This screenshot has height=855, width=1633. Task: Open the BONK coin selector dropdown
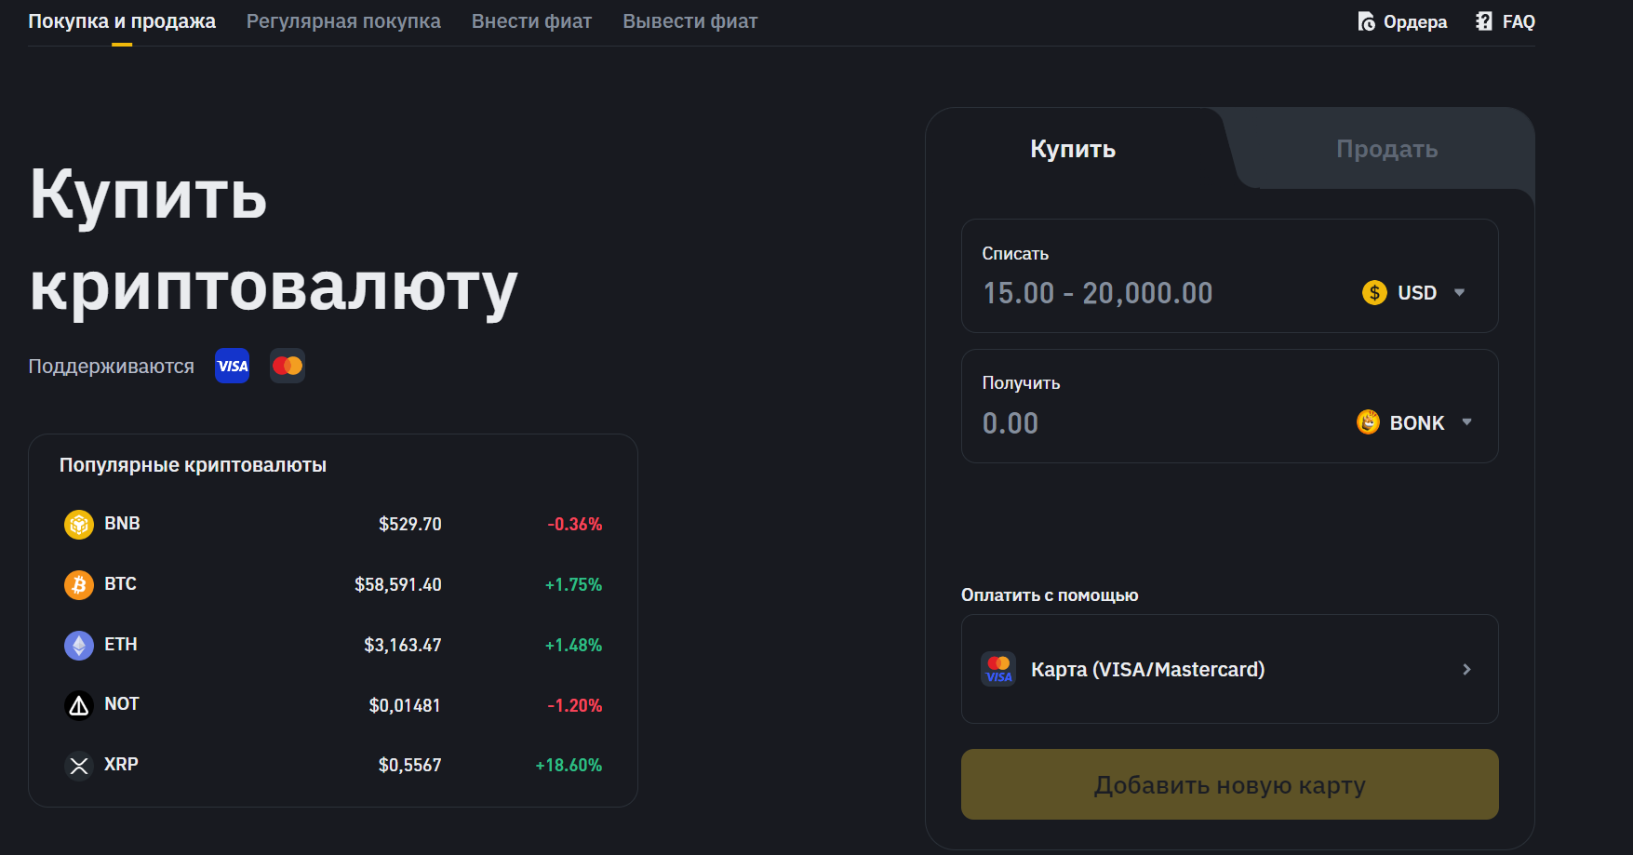[x=1414, y=423]
